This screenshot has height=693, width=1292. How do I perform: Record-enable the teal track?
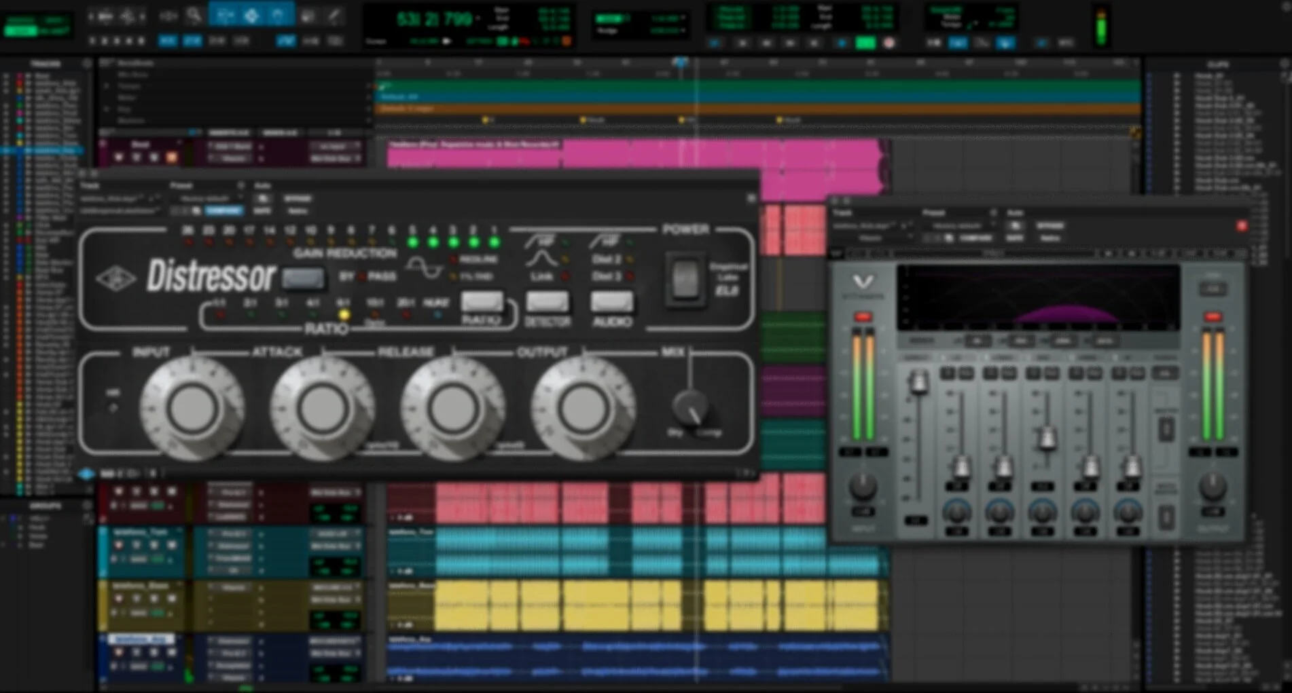(x=120, y=544)
